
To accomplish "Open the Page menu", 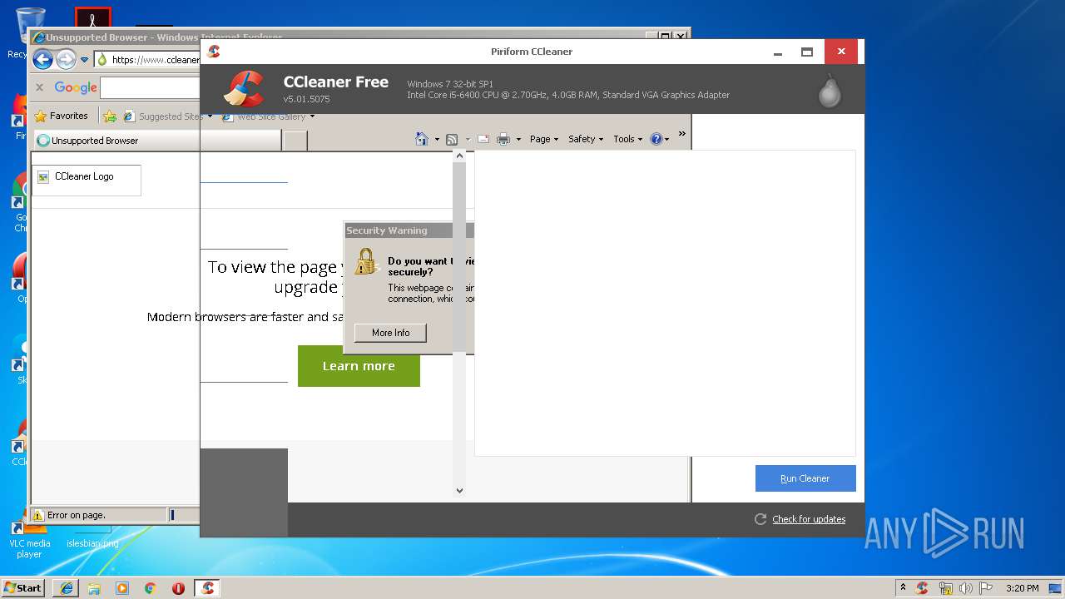I will coord(544,139).
